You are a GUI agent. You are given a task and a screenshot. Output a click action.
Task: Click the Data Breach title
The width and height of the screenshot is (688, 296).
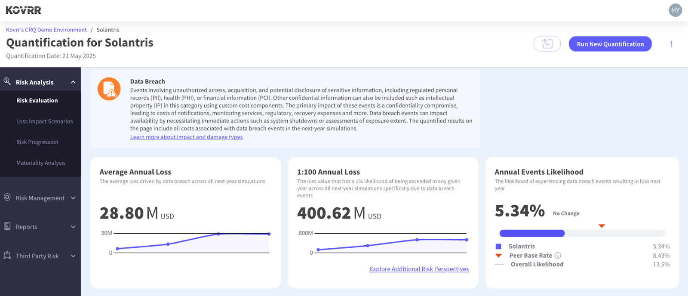click(147, 81)
